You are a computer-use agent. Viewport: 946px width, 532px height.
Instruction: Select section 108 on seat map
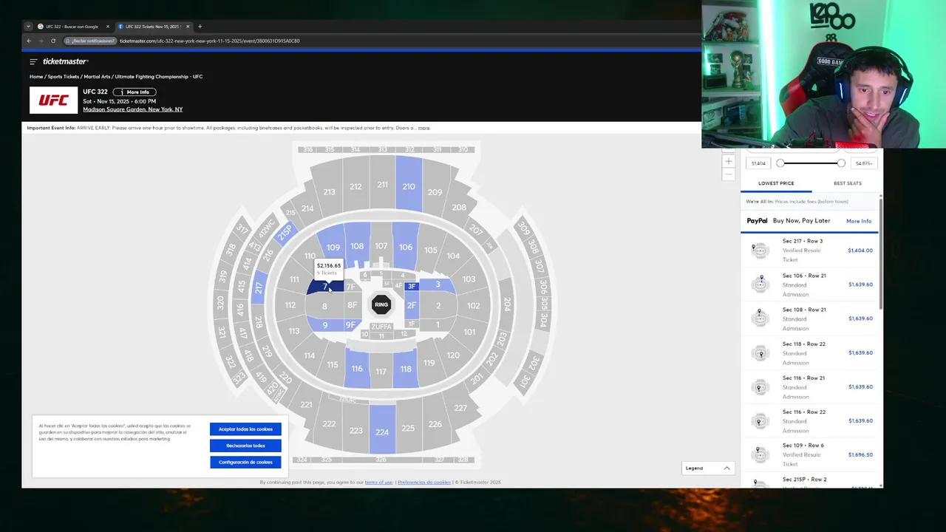[x=357, y=246]
